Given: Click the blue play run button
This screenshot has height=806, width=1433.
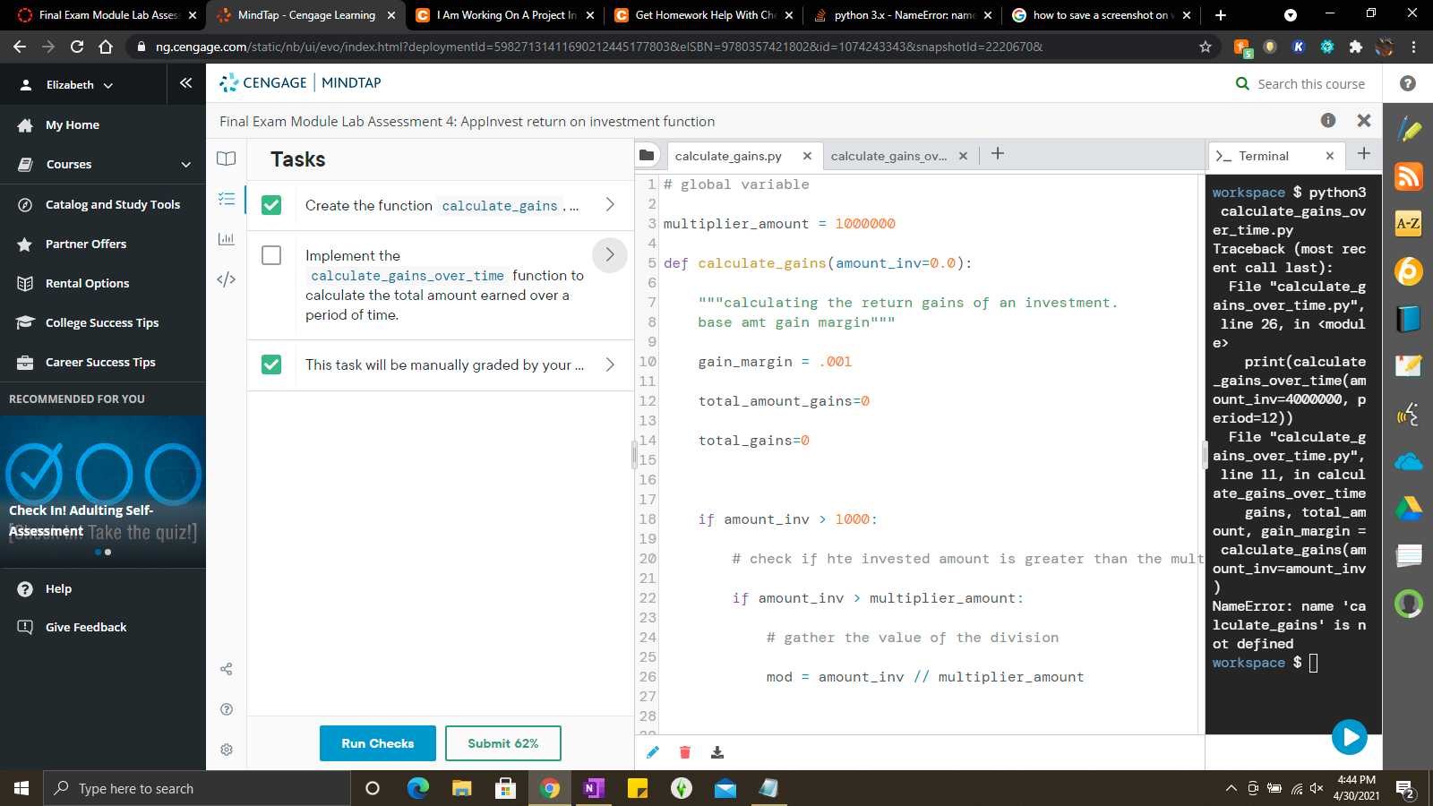Looking at the screenshot, I should click(1349, 737).
